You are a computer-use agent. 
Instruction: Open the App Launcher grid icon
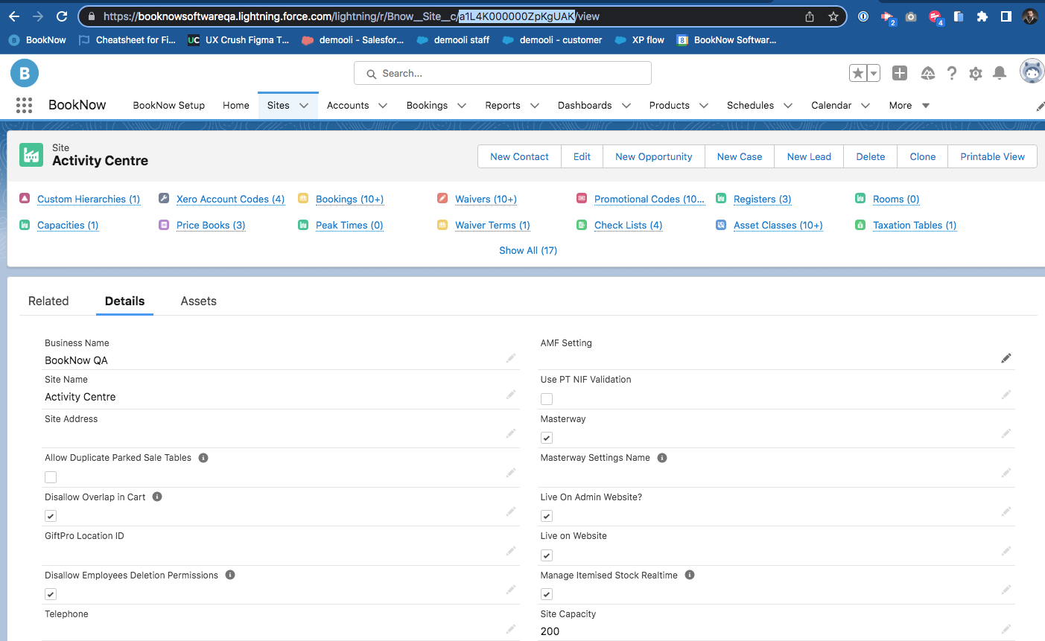[24, 105]
